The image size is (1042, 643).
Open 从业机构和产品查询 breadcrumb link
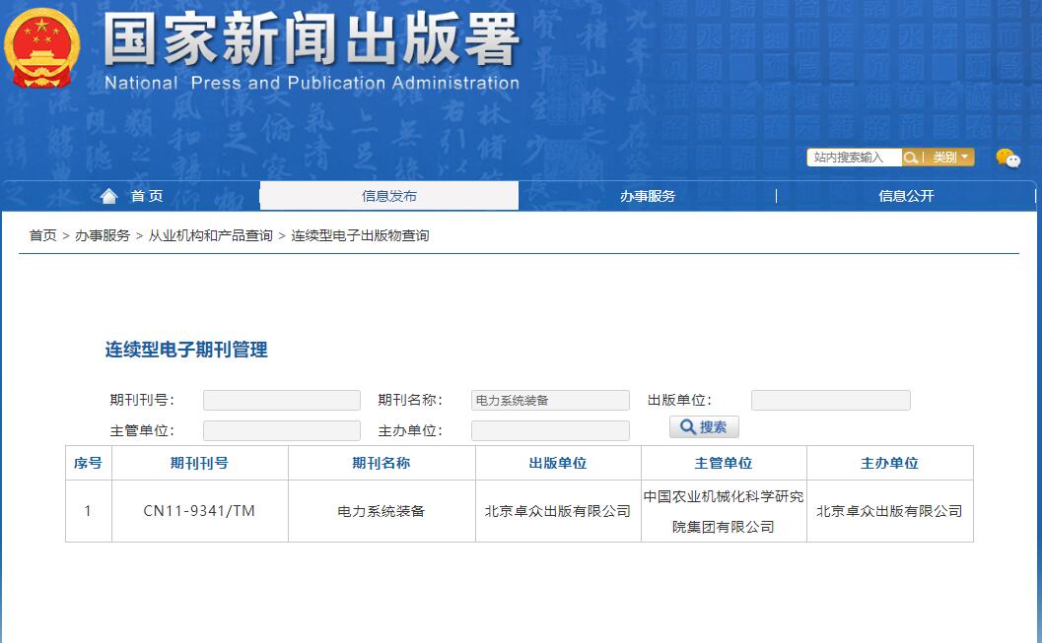(x=210, y=235)
